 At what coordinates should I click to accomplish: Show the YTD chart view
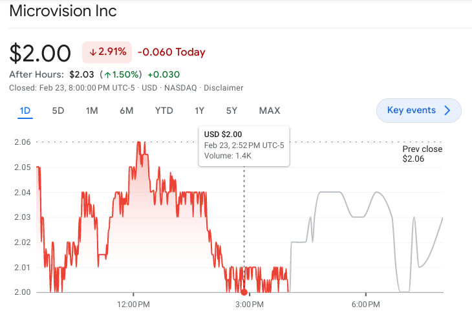pyautogui.click(x=164, y=111)
